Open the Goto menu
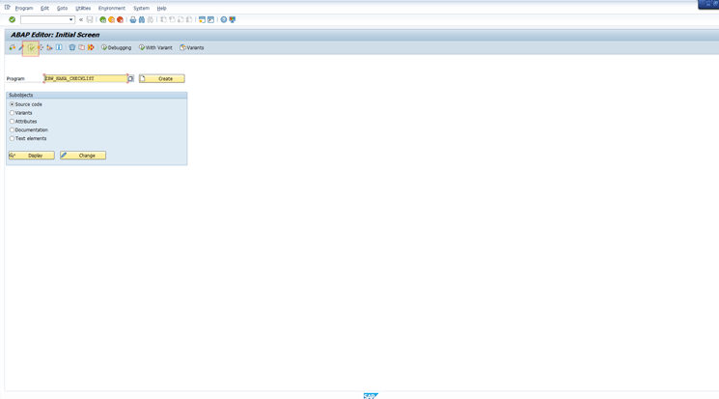 [x=62, y=9]
